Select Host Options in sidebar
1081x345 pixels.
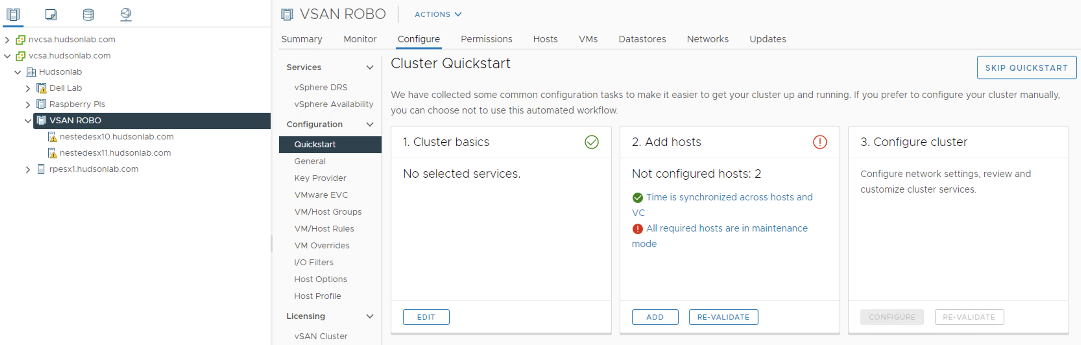321,279
